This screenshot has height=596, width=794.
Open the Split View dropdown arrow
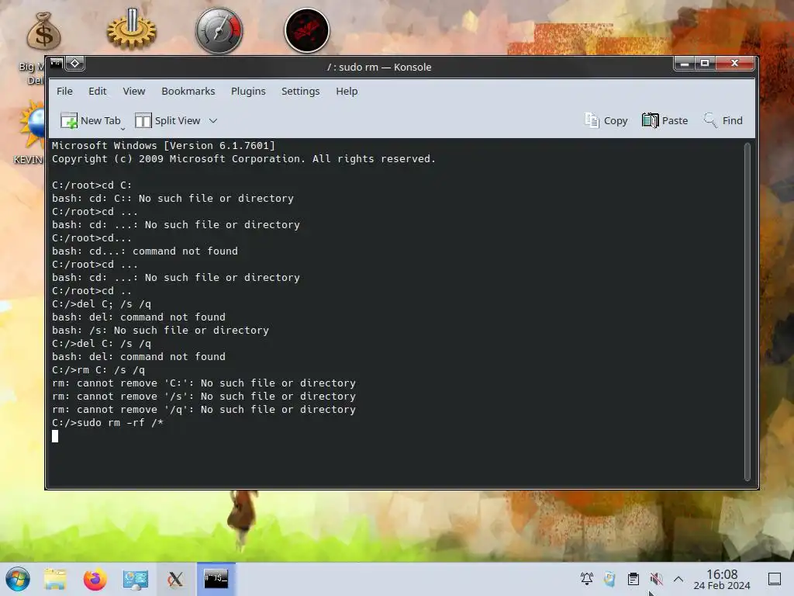[213, 120]
